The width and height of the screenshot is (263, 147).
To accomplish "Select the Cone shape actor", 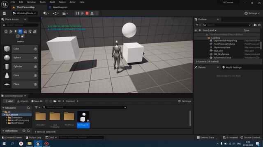I will tap(20, 75).
